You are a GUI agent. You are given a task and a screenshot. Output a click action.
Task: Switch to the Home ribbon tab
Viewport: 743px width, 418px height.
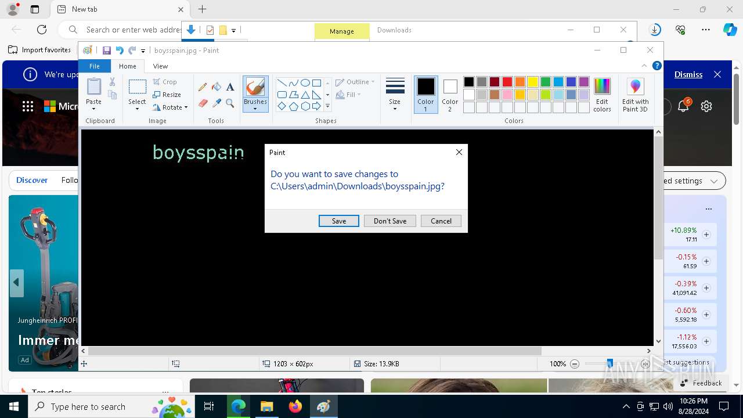pyautogui.click(x=128, y=66)
